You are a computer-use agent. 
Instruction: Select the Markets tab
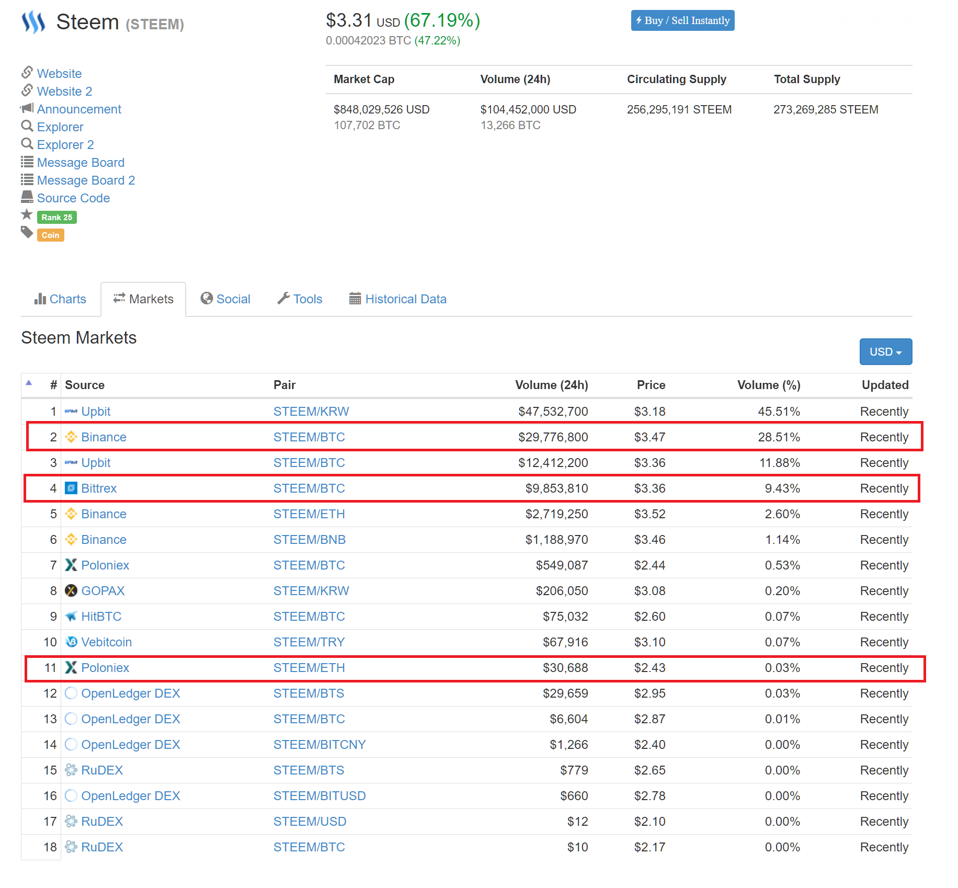point(143,299)
